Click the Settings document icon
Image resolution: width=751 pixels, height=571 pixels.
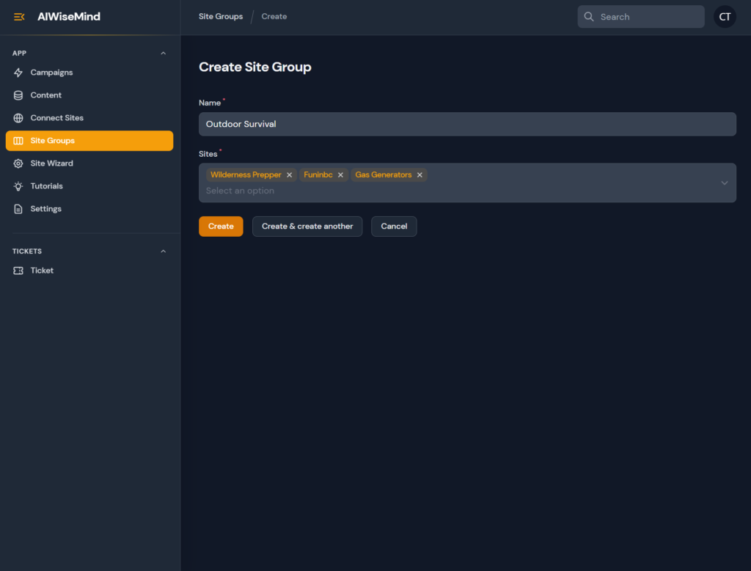(18, 209)
